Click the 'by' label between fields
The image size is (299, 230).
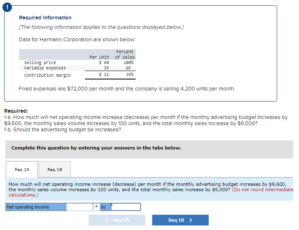click(104, 207)
